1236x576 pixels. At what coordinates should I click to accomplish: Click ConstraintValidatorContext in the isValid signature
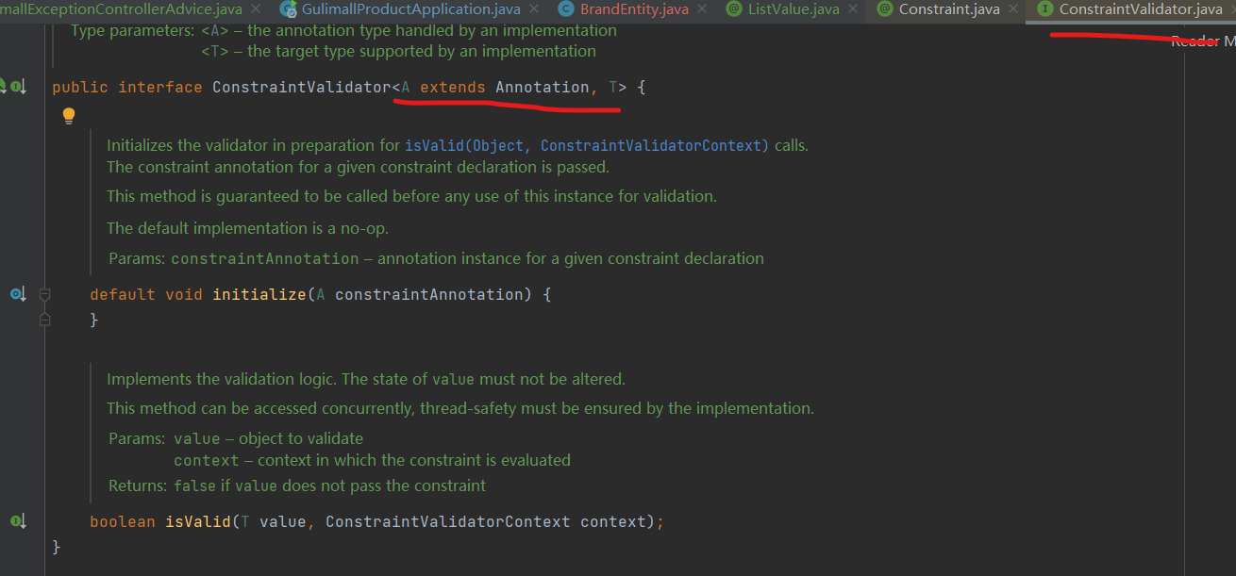click(448, 521)
